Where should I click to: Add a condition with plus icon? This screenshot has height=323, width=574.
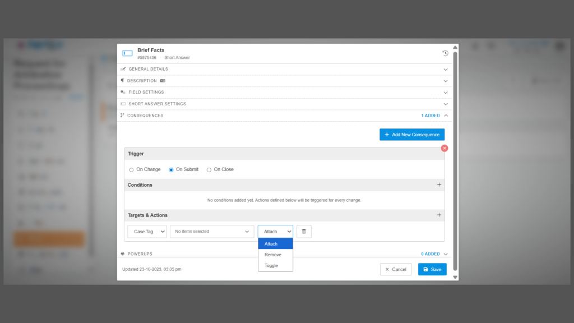pos(439,184)
